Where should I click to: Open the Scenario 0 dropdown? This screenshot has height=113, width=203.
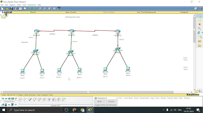(x=107, y=98)
